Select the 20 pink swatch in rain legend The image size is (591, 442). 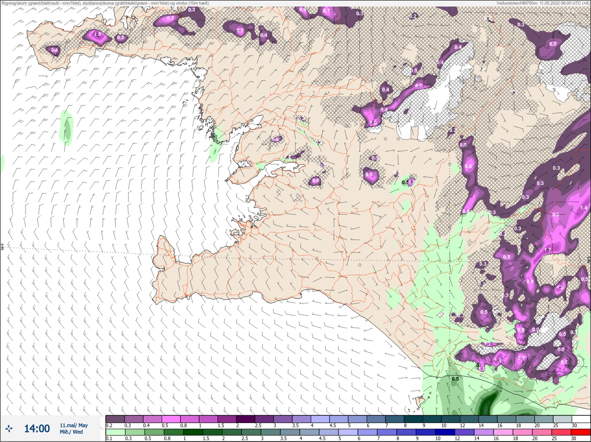pyautogui.click(x=542, y=432)
